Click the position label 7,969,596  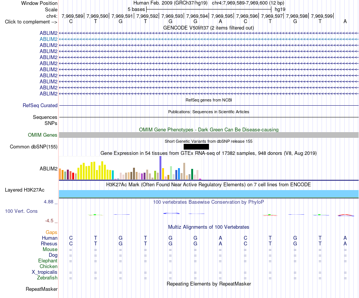point(247,16)
